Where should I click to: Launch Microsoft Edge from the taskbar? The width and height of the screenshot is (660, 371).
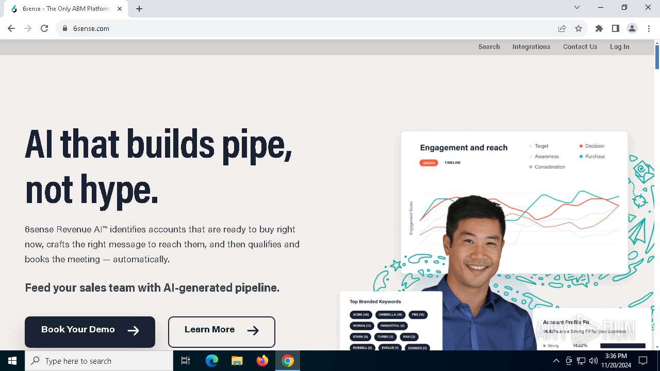(212, 361)
